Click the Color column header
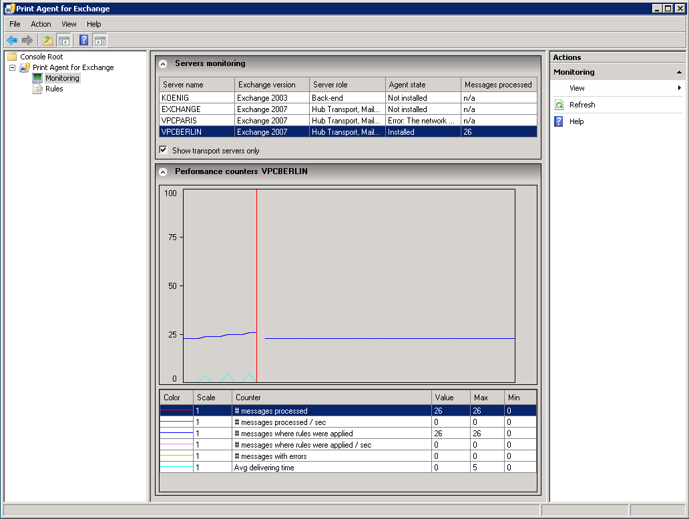 [x=177, y=398]
